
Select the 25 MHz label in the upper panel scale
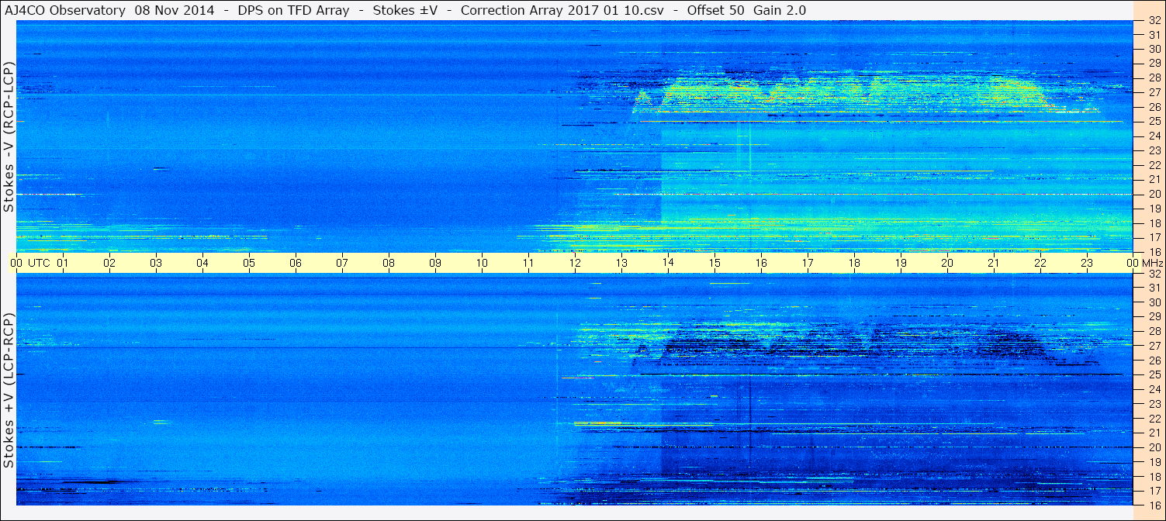click(1154, 121)
